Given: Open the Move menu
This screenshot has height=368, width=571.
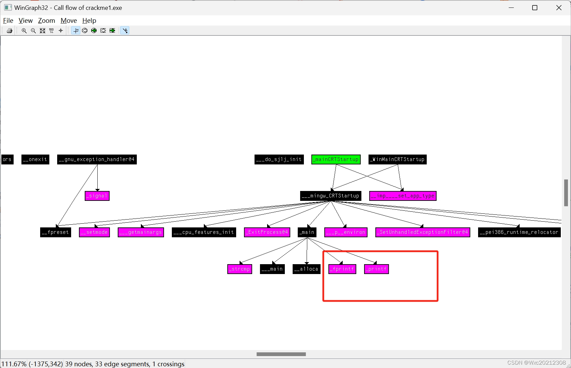Looking at the screenshot, I should pyautogui.click(x=69, y=20).
